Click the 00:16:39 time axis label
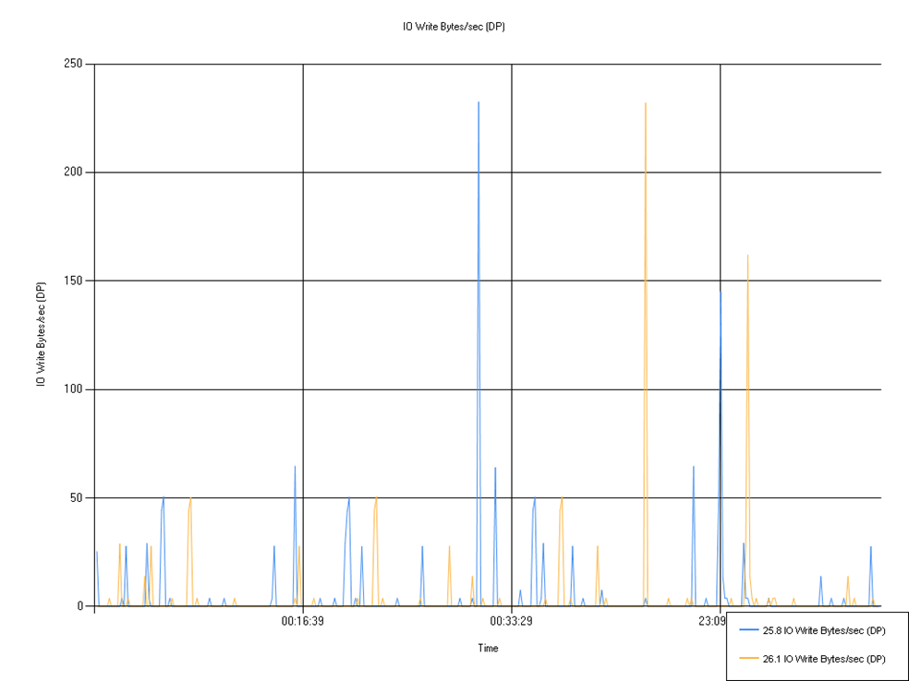 303,622
